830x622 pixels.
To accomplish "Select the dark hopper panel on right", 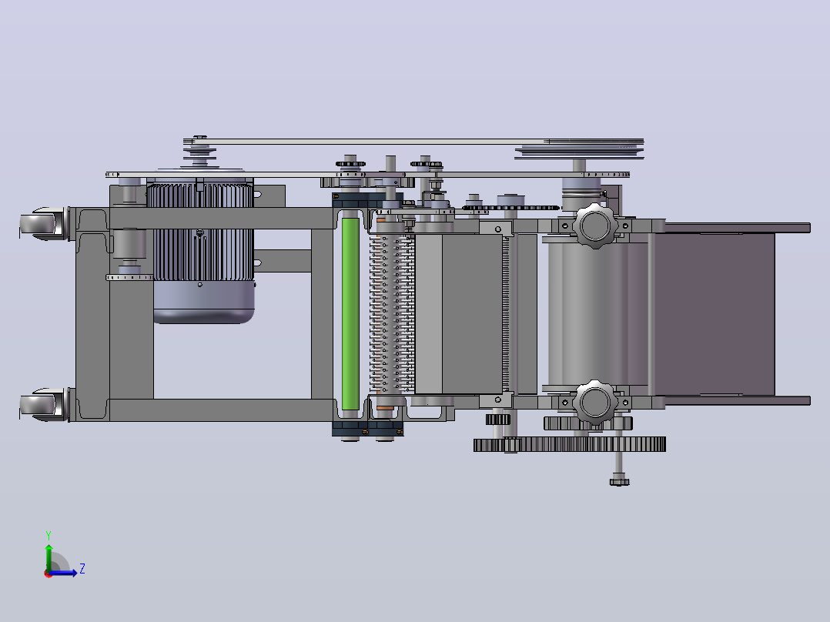I will [x=715, y=314].
